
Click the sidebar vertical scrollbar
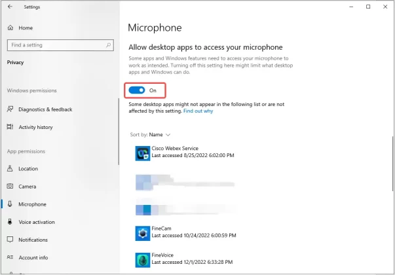(x=119, y=132)
